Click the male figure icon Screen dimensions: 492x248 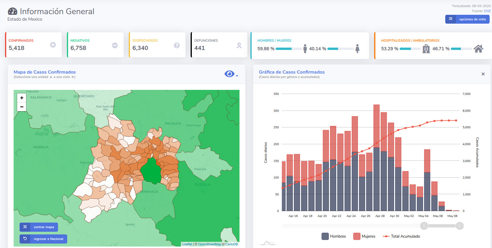[305, 49]
